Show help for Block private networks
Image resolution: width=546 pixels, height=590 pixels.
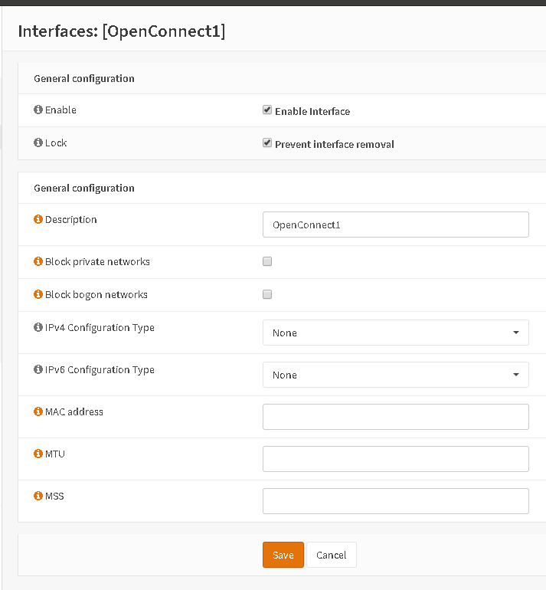pos(38,262)
